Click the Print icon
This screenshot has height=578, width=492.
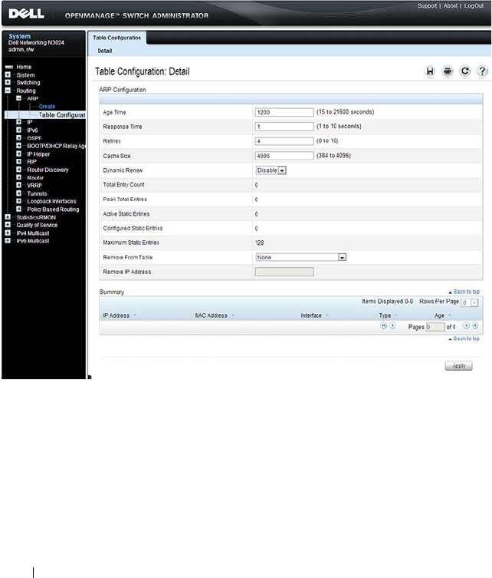pyautogui.click(x=447, y=71)
